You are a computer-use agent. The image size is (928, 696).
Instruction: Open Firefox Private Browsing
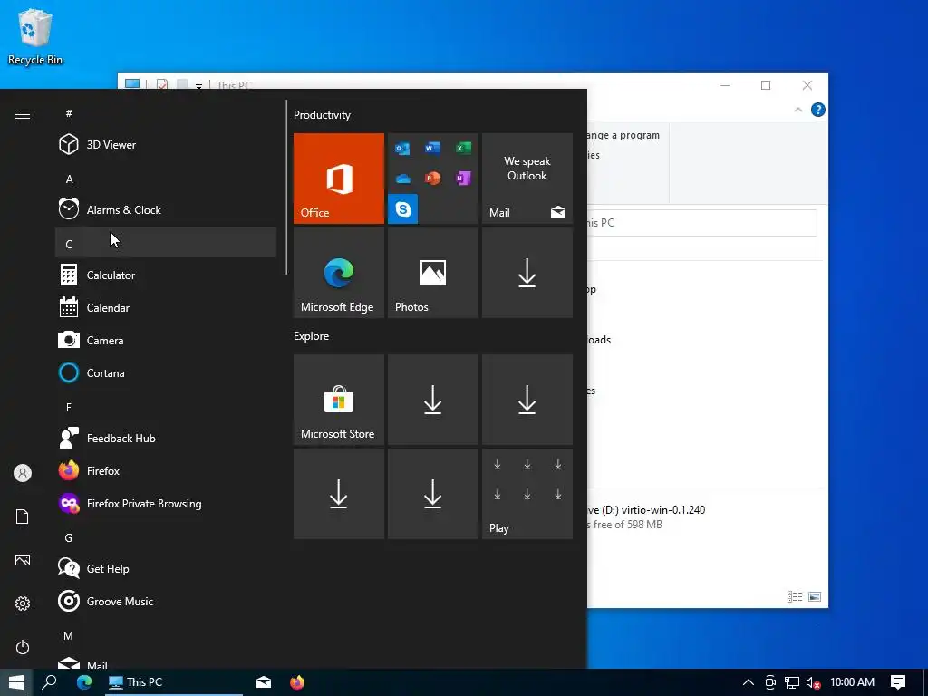[x=166, y=504]
